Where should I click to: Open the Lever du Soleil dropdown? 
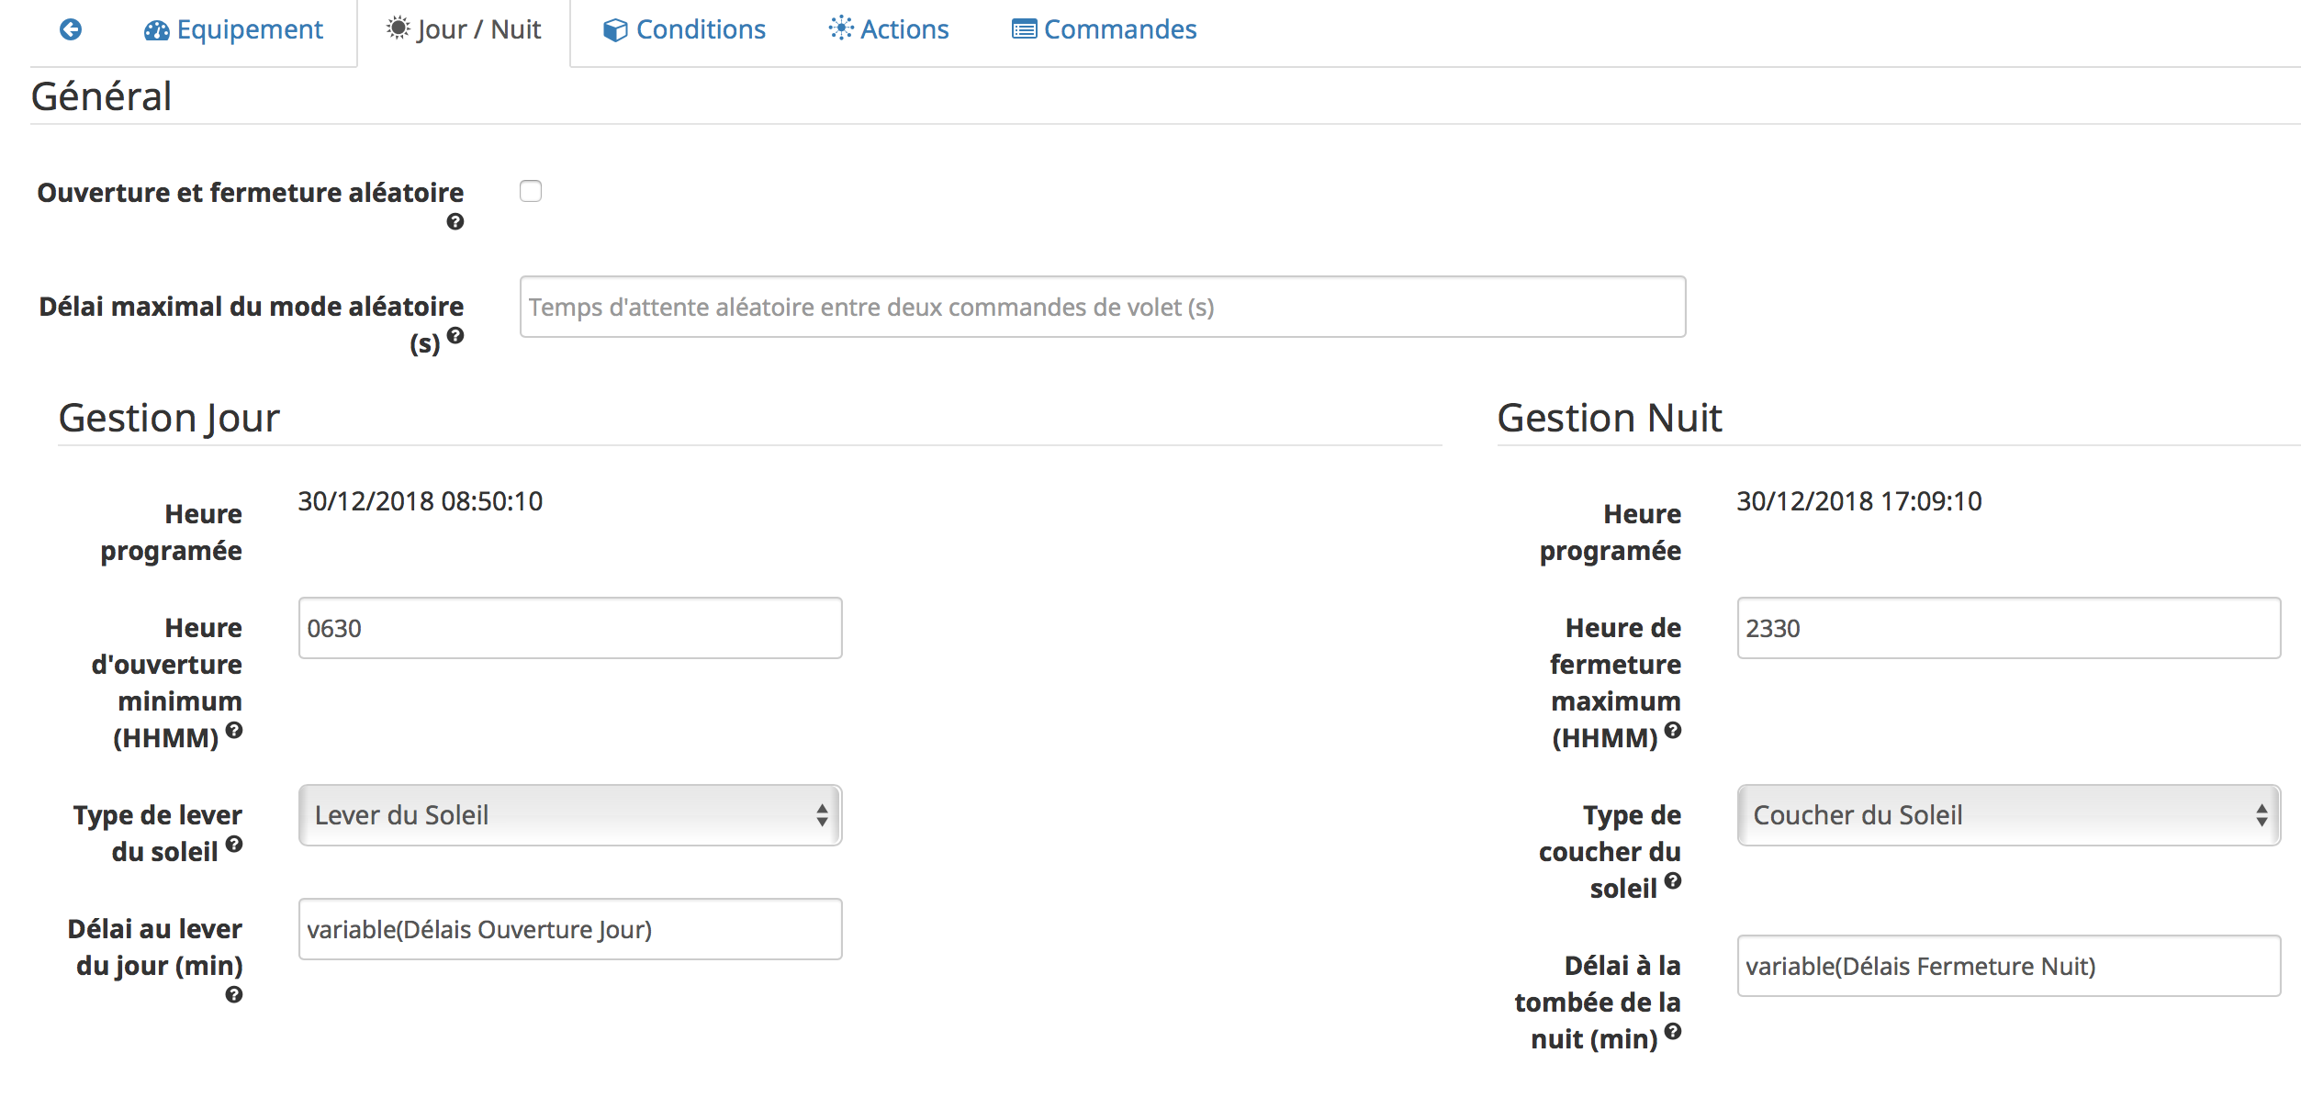(x=570, y=815)
